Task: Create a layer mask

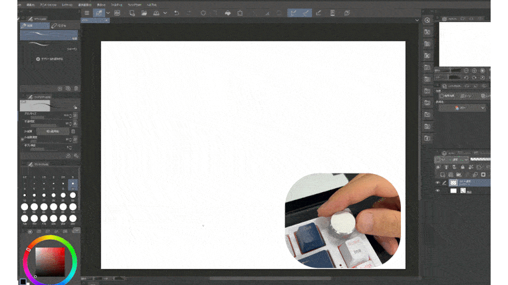Action: [x=483, y=175]
